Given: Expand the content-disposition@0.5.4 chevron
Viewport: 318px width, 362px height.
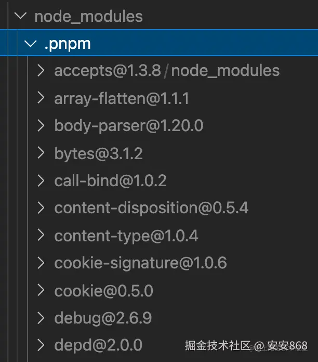Looking at the screenshot, I should [42, 208].
